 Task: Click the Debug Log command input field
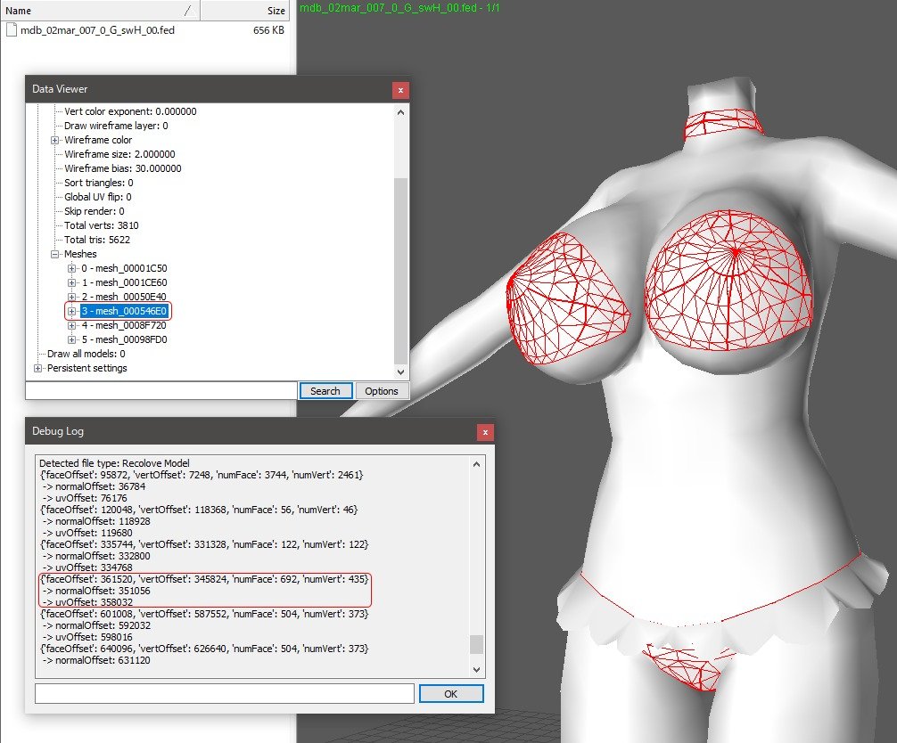[x=225, y=694]
